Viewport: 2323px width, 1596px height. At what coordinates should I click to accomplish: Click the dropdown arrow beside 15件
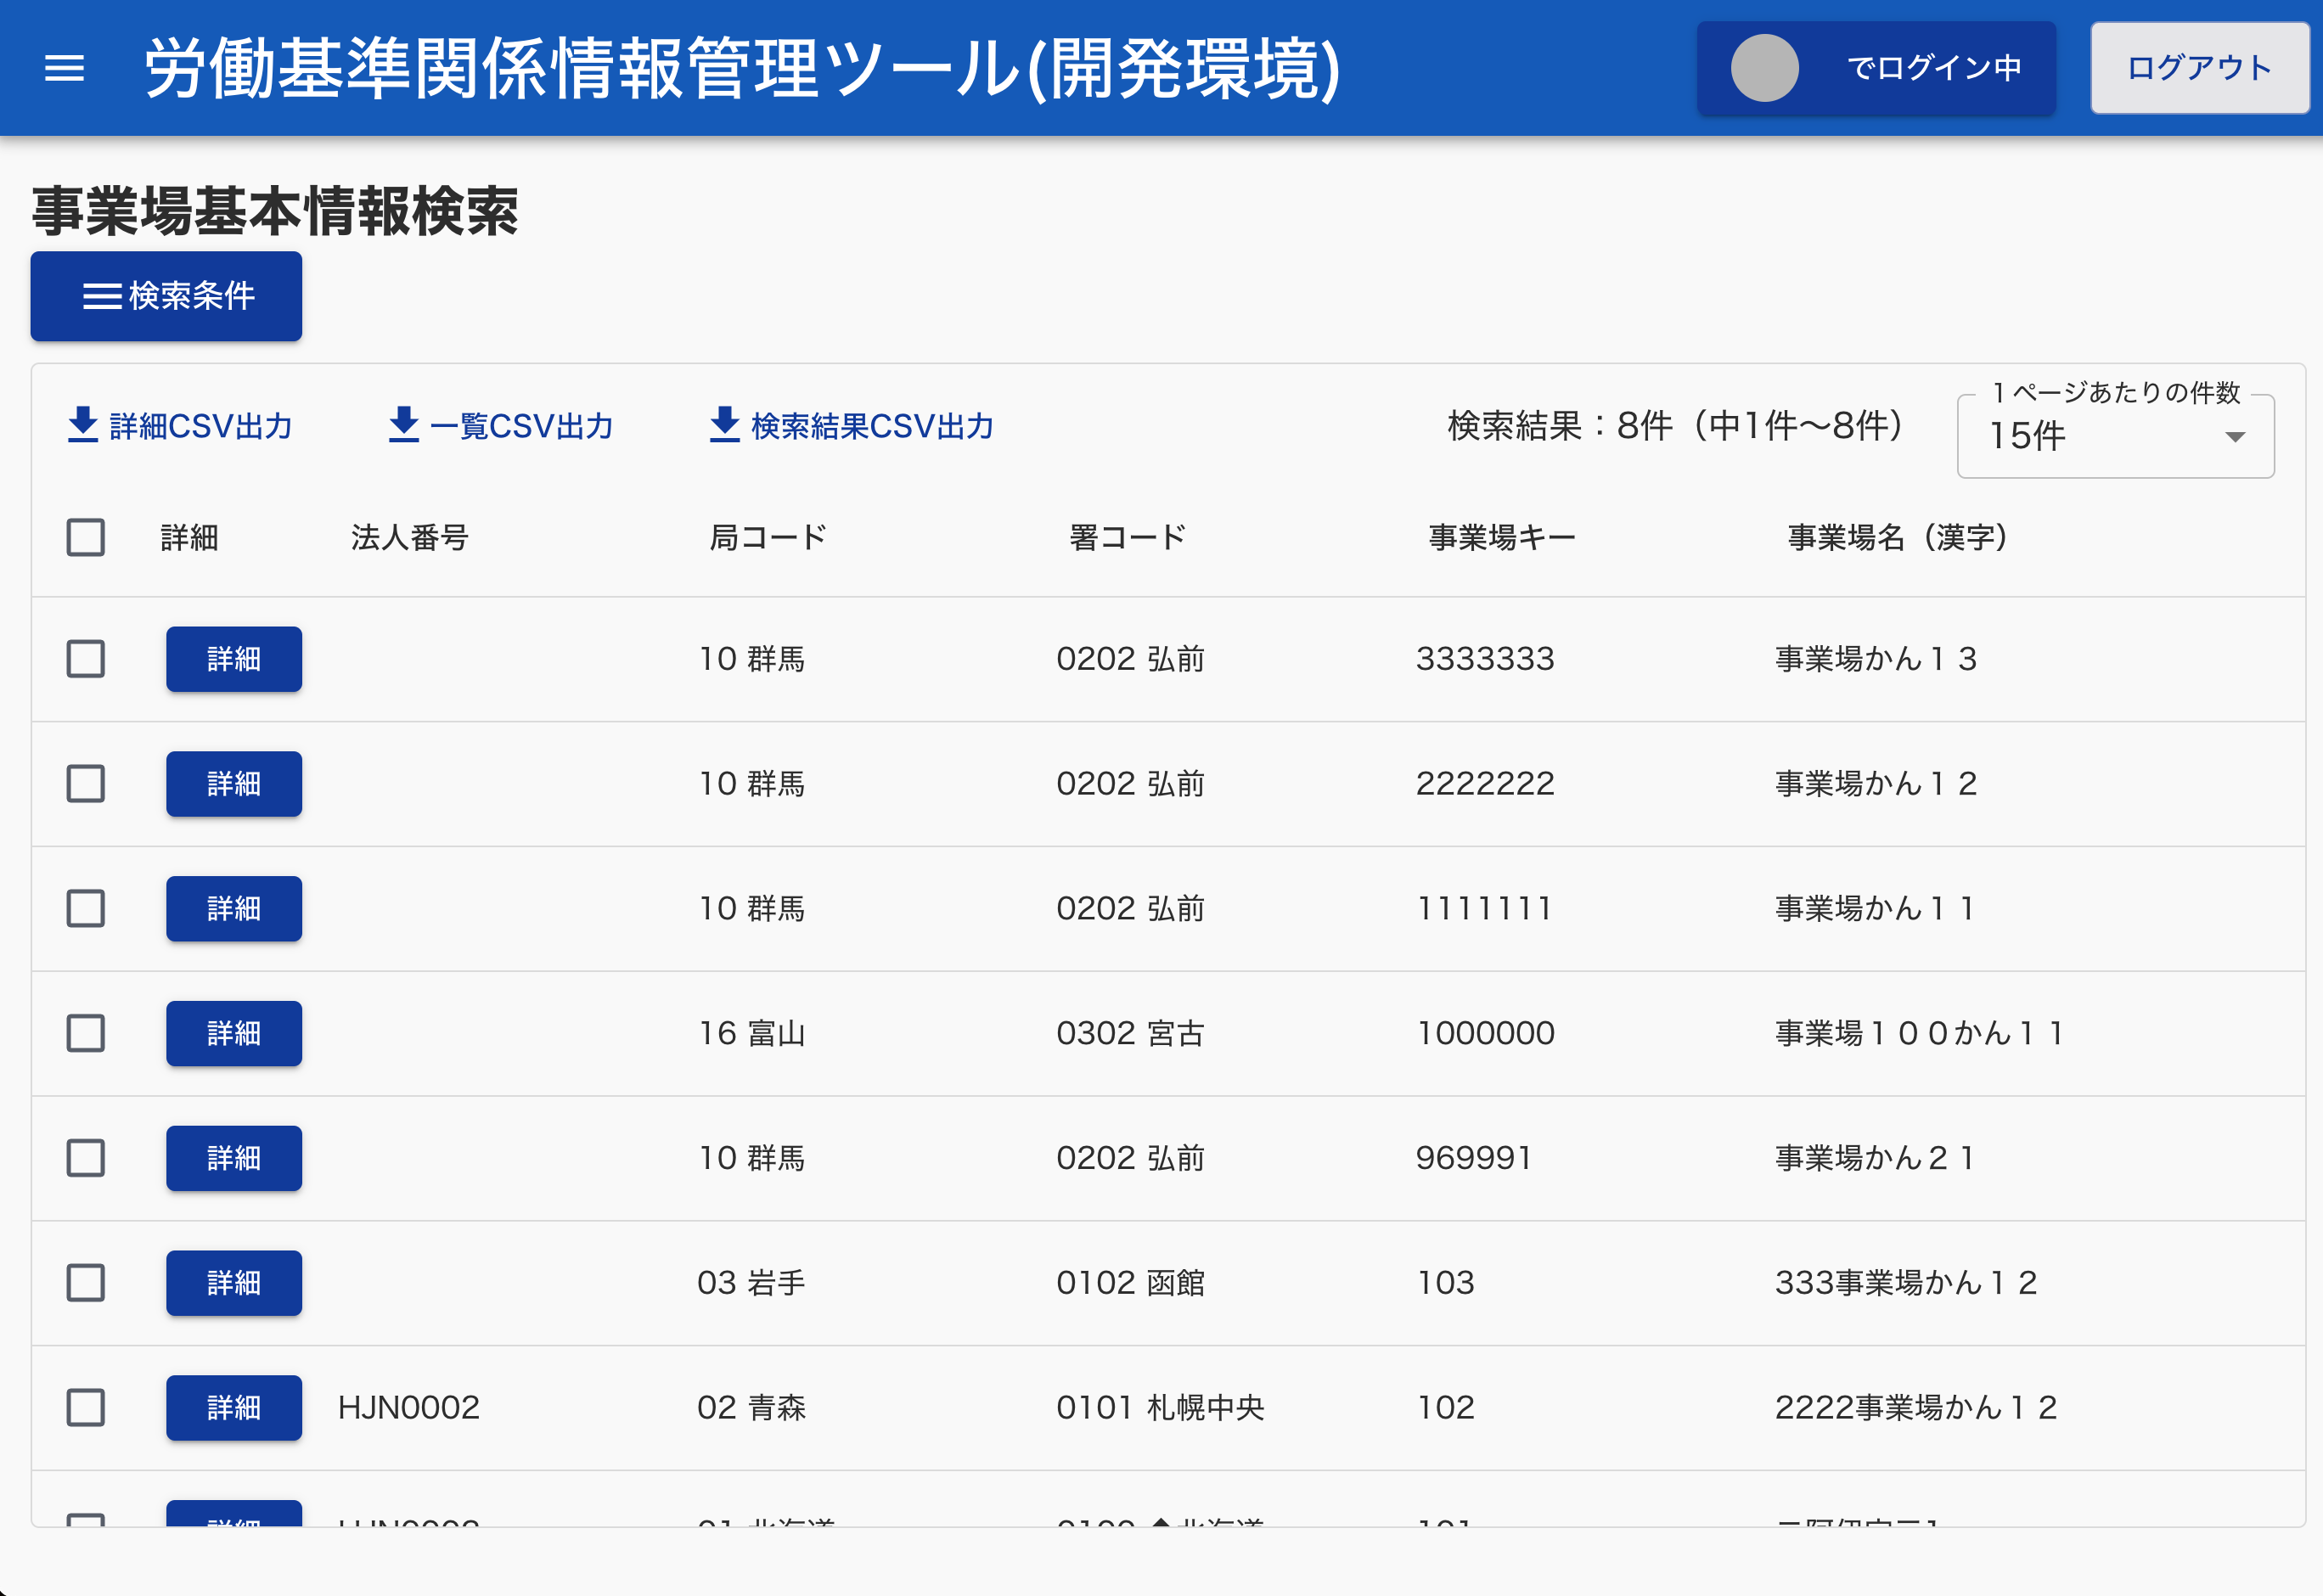point(2235,437)
